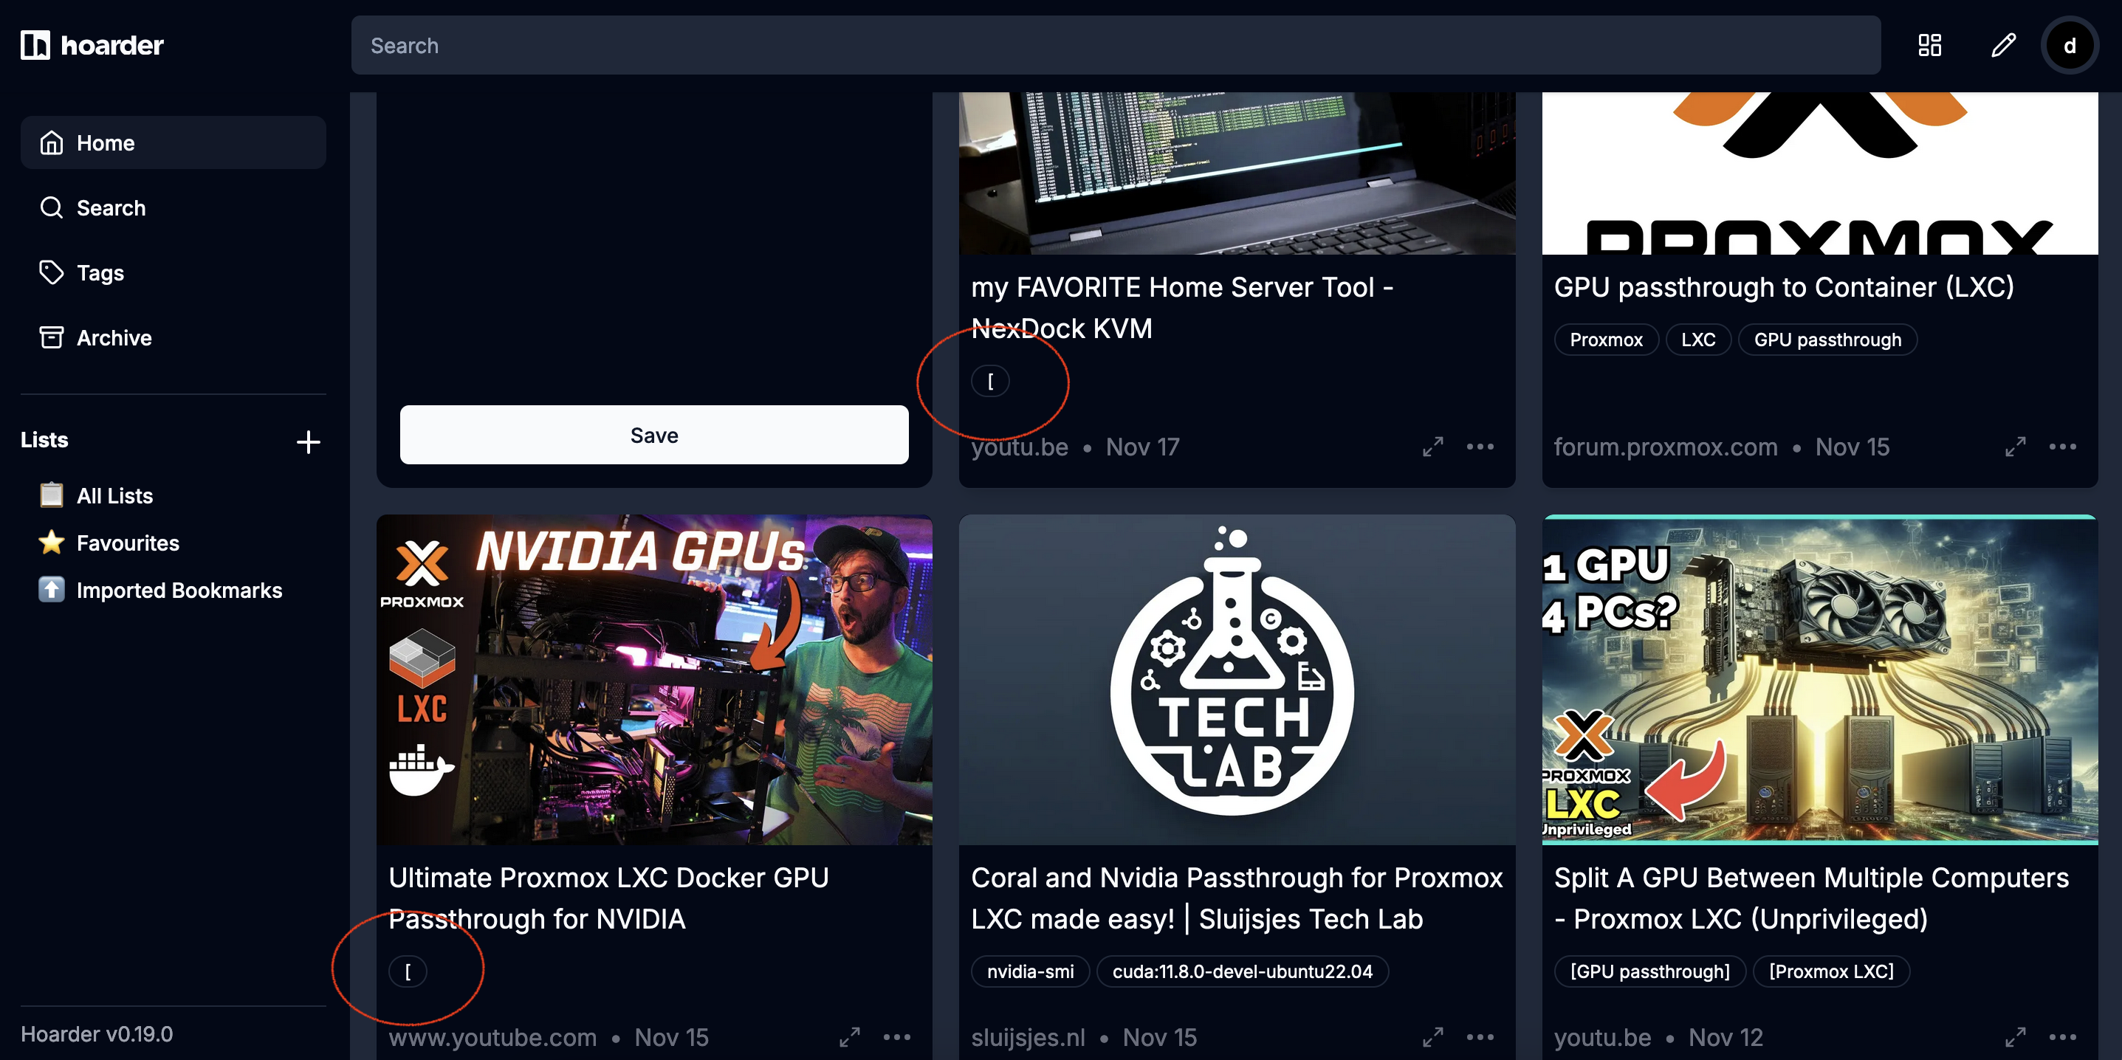Open the options menu on the NexDock KVM card
The height and width of the screenshot is (1060, 2122).
1480,447
